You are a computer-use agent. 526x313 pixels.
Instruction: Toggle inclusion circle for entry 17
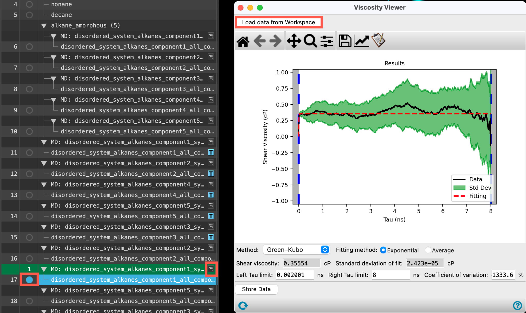pos(30,280)
